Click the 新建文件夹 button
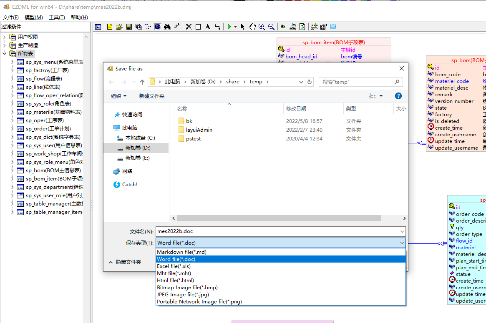The image size is (486, 323). [152, 96]
